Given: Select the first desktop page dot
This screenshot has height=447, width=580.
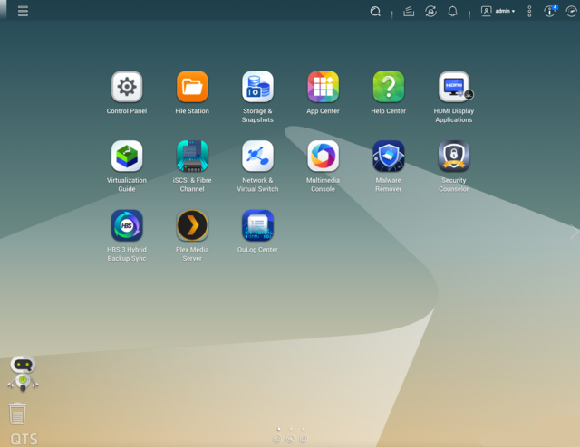Looking at the screenshot, I should pos(278,429).
